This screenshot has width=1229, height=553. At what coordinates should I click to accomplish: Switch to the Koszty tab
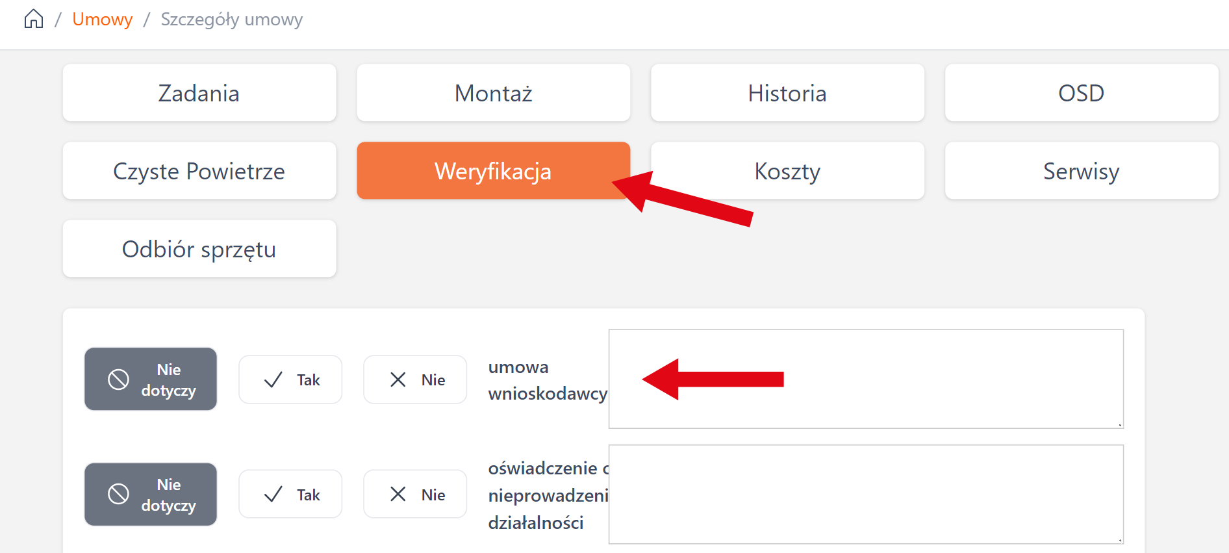[787, 171]
